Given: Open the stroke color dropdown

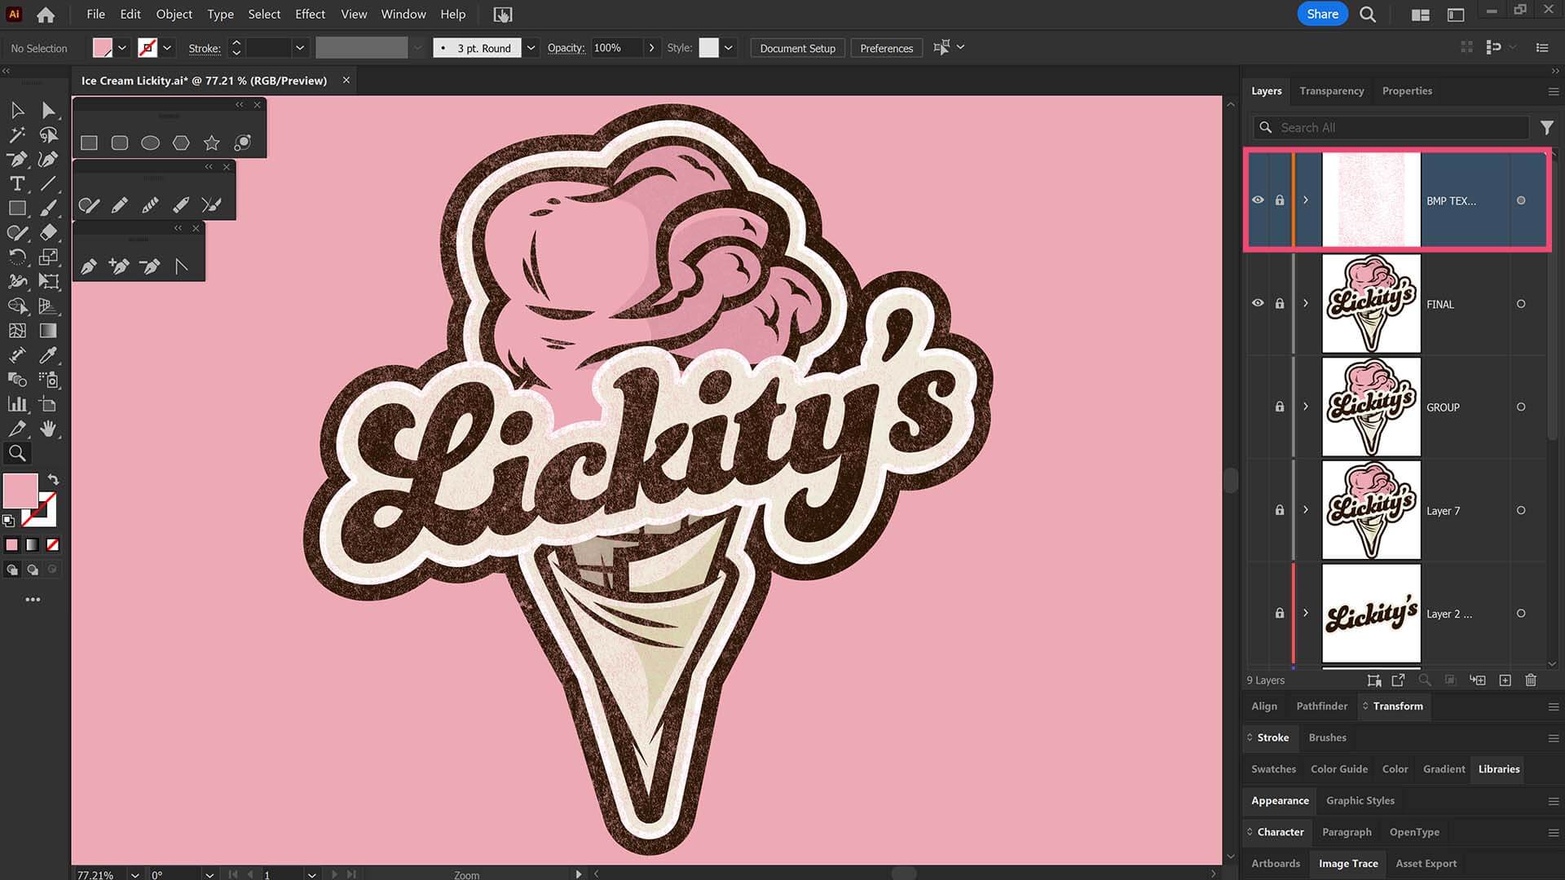Looking at the screenshot, I should 167,48.
